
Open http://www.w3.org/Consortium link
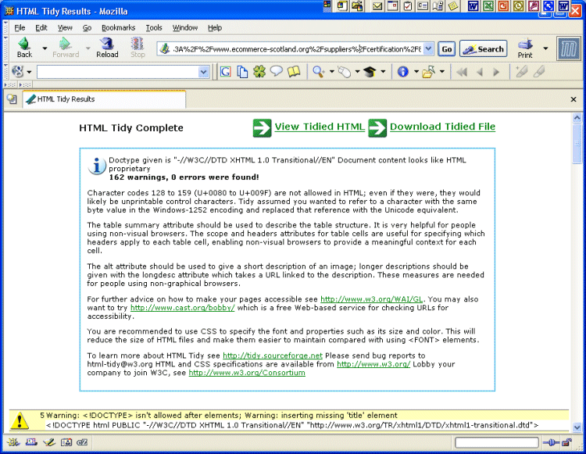[247, 373]
